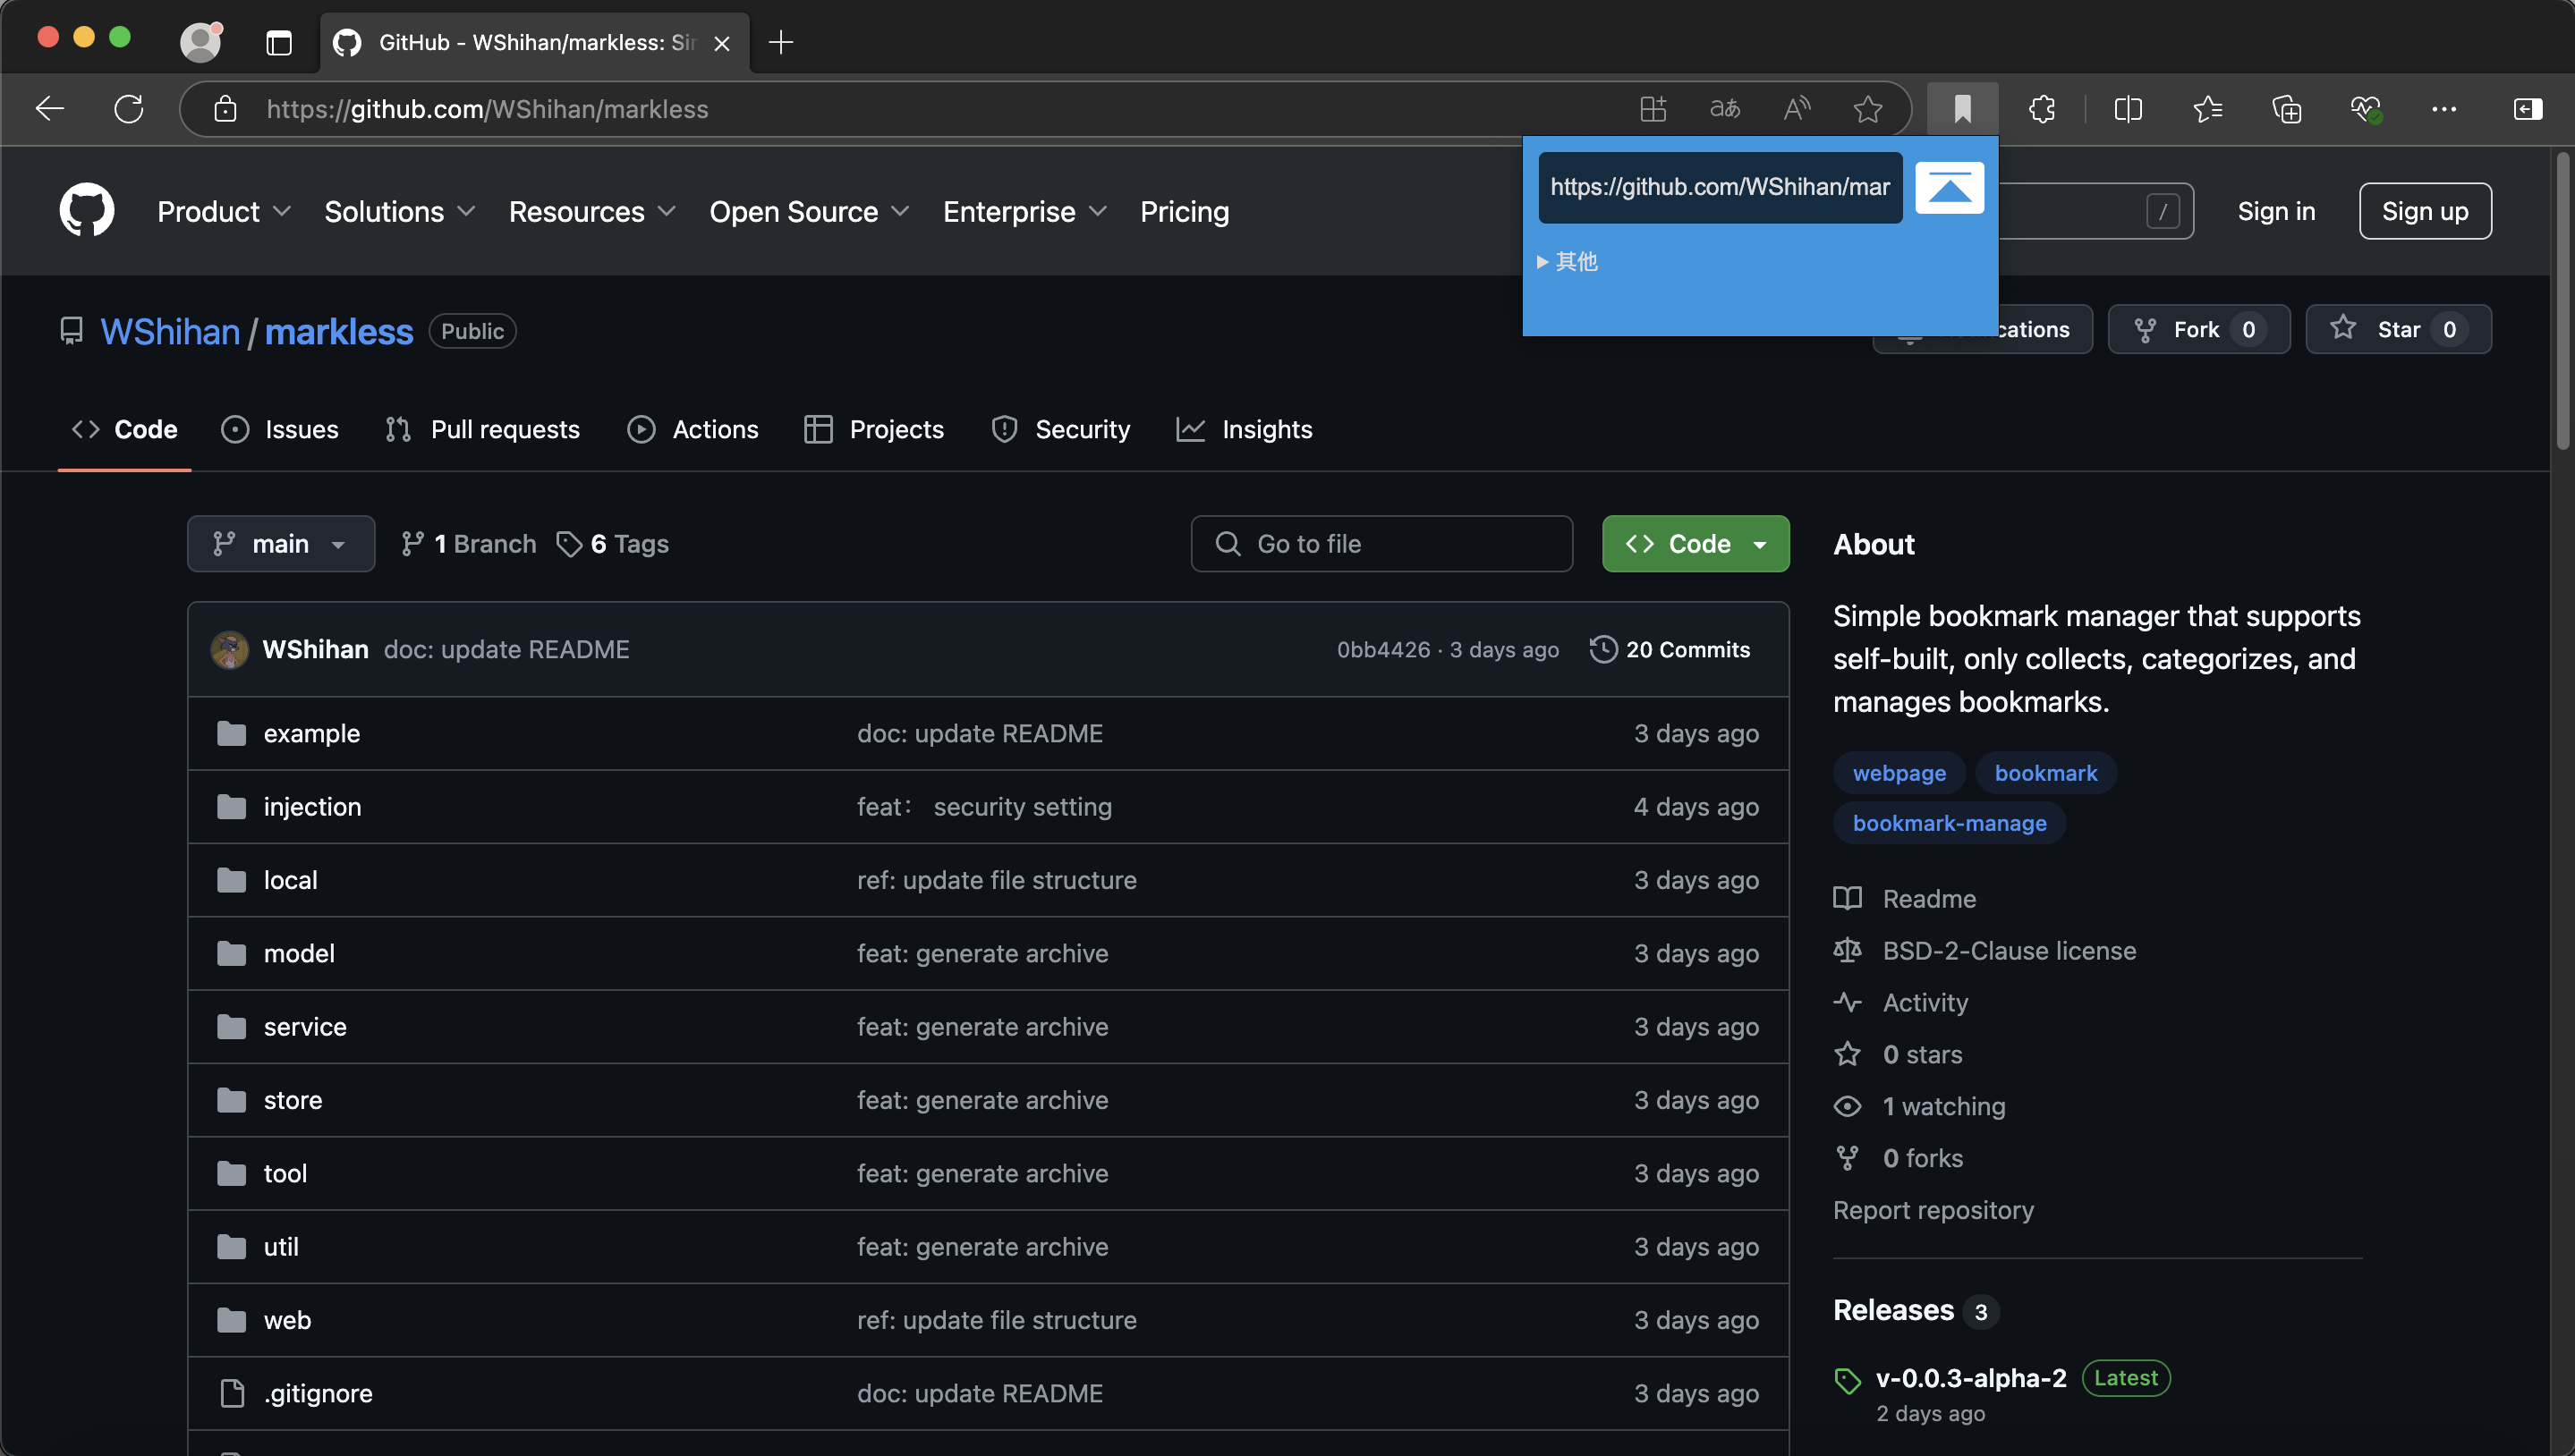
Task: Open the WShihan owner link
Action: [x=170, y=331]
